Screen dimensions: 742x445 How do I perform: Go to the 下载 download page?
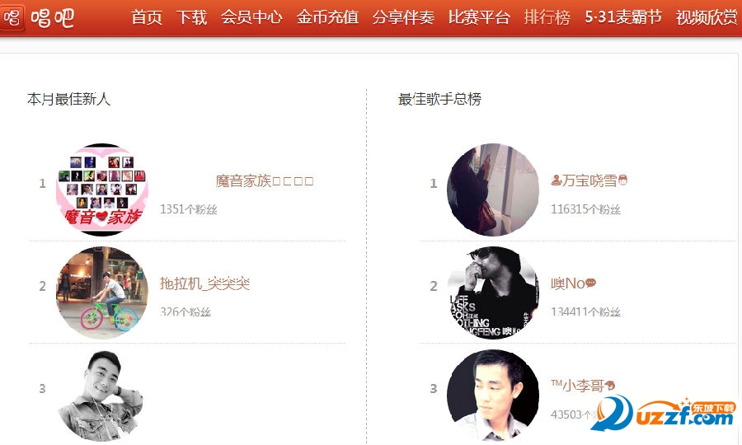(x=191, y=17)
